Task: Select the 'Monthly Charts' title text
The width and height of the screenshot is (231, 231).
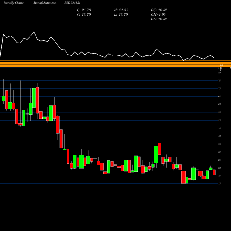Action: tap(13, 3)
